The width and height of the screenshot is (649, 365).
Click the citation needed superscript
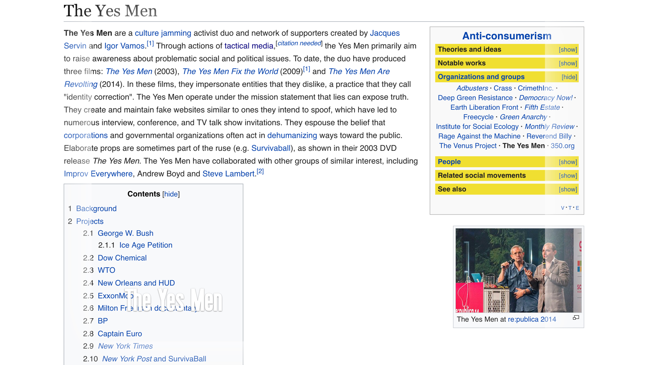click(x=299, y=43)
